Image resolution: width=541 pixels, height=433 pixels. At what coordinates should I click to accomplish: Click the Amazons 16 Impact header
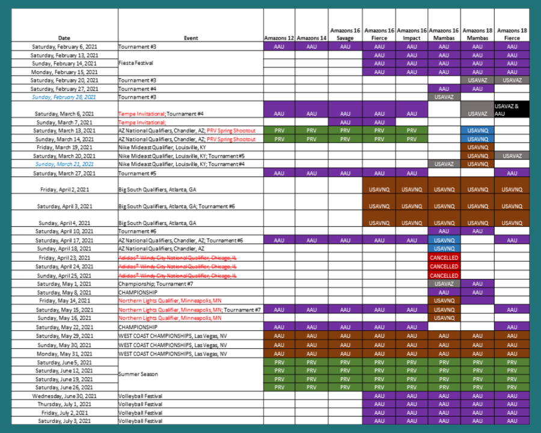click(x=411, y=34)
